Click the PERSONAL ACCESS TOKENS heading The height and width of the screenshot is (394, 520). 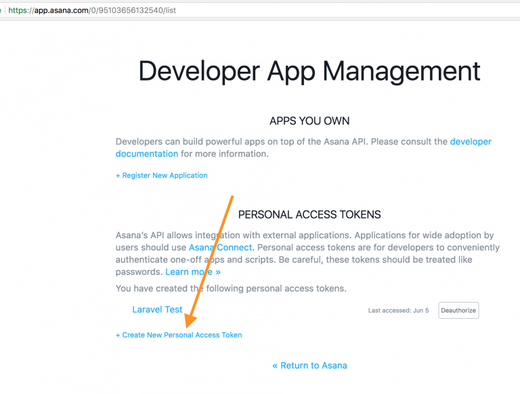coord(309,215)
